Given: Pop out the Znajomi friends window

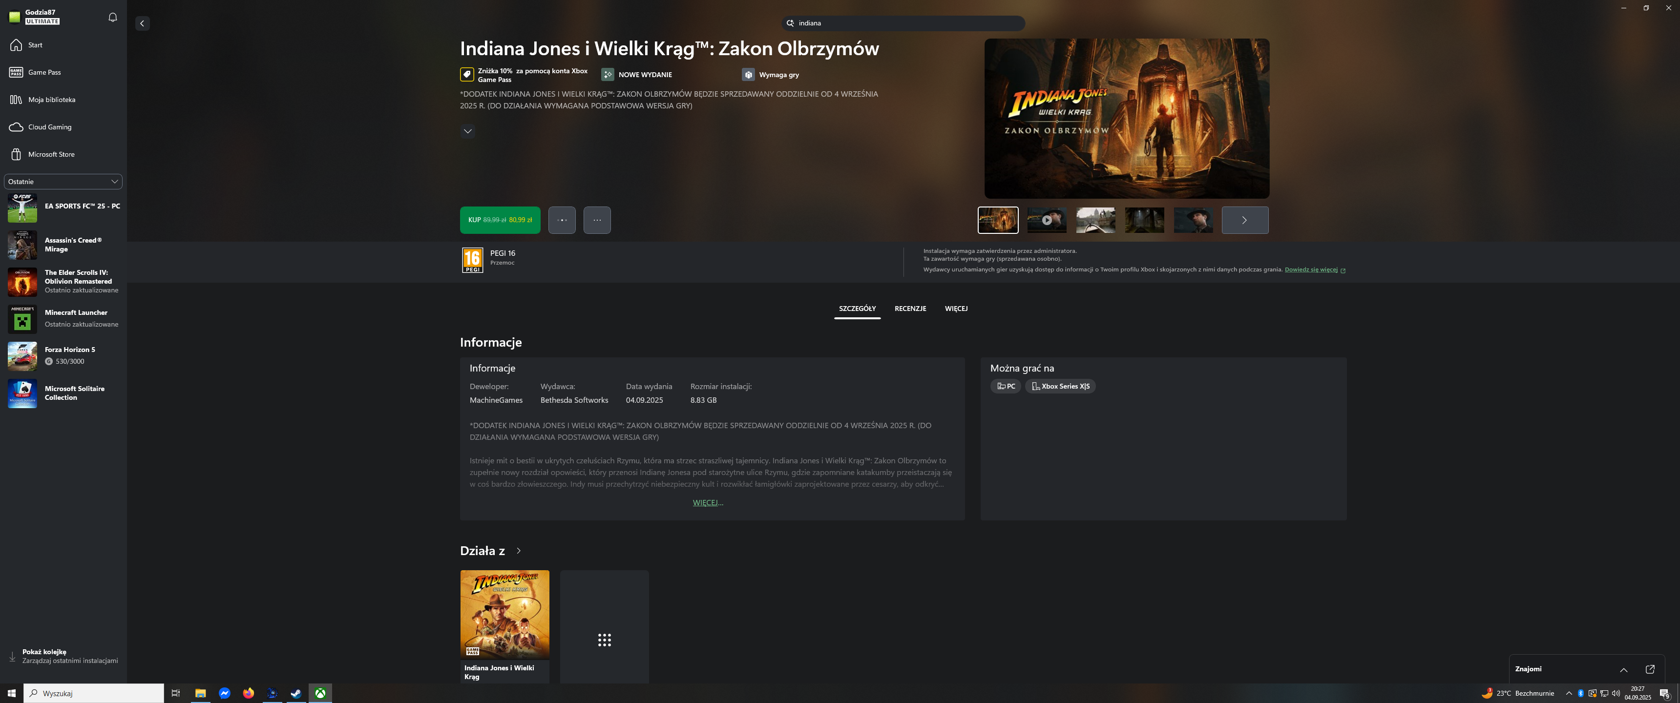Looking at the screenshot, I should (1649, 669).
